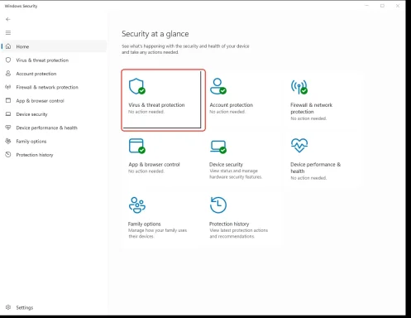Click the Firewall & network protection tile title
The image size is (411, 318).
point(311,108)
